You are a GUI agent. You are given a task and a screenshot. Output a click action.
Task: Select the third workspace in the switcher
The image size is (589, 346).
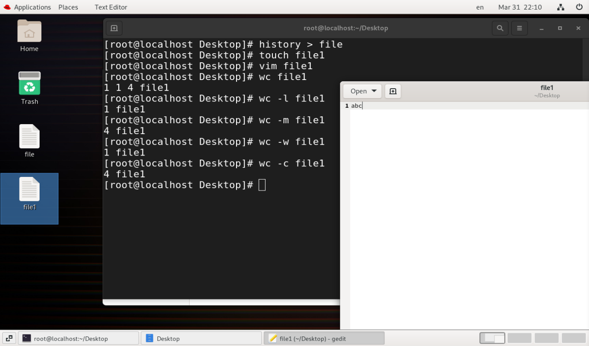point(546,338)
